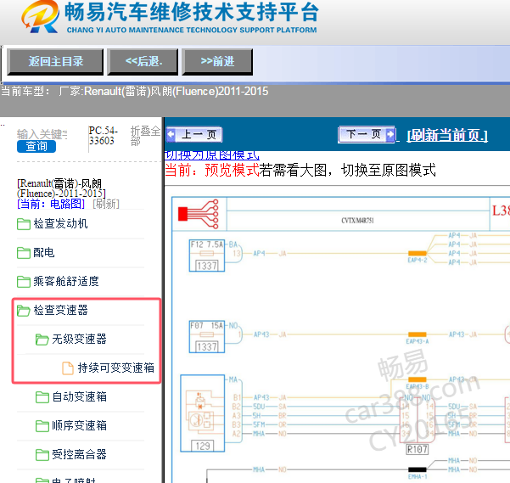Switch to original image mode link
The image size is (510, 483).
(212, 155)
